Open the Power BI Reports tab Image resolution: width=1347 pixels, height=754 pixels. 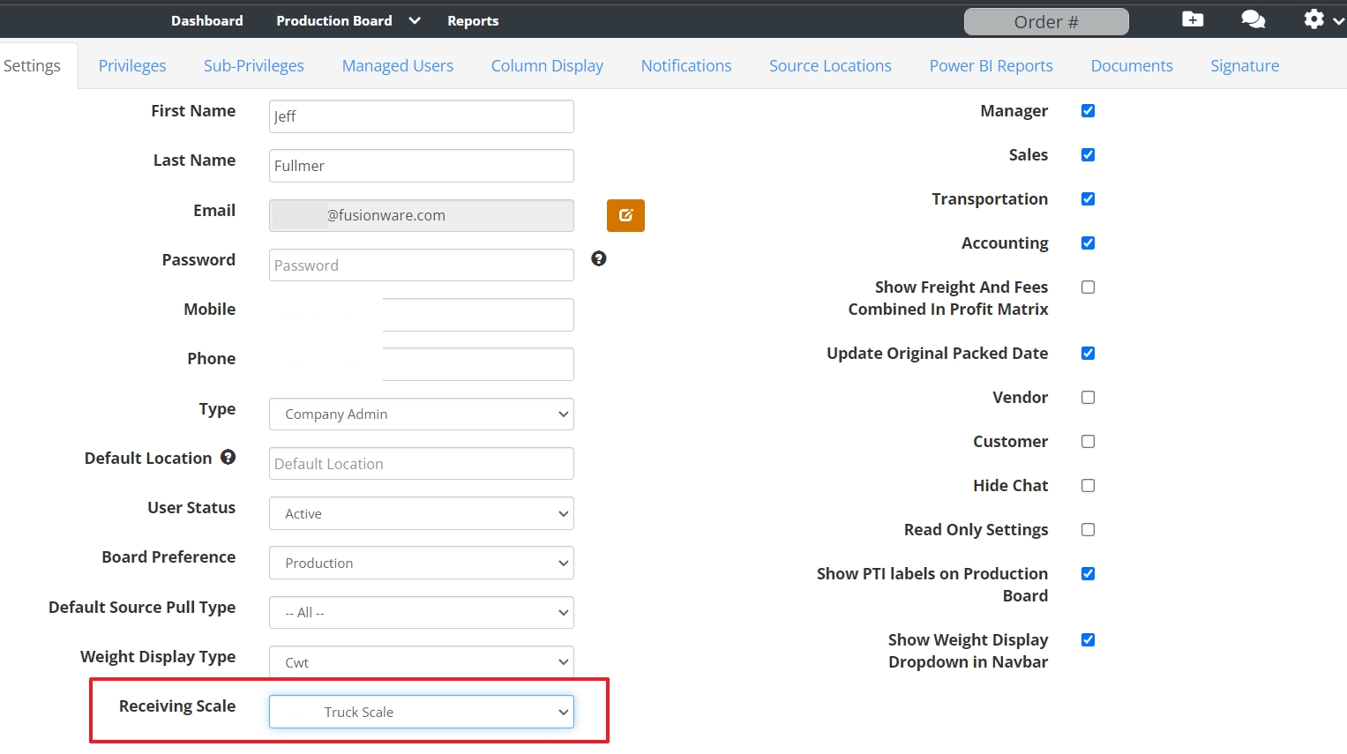(x=991, y=66)
